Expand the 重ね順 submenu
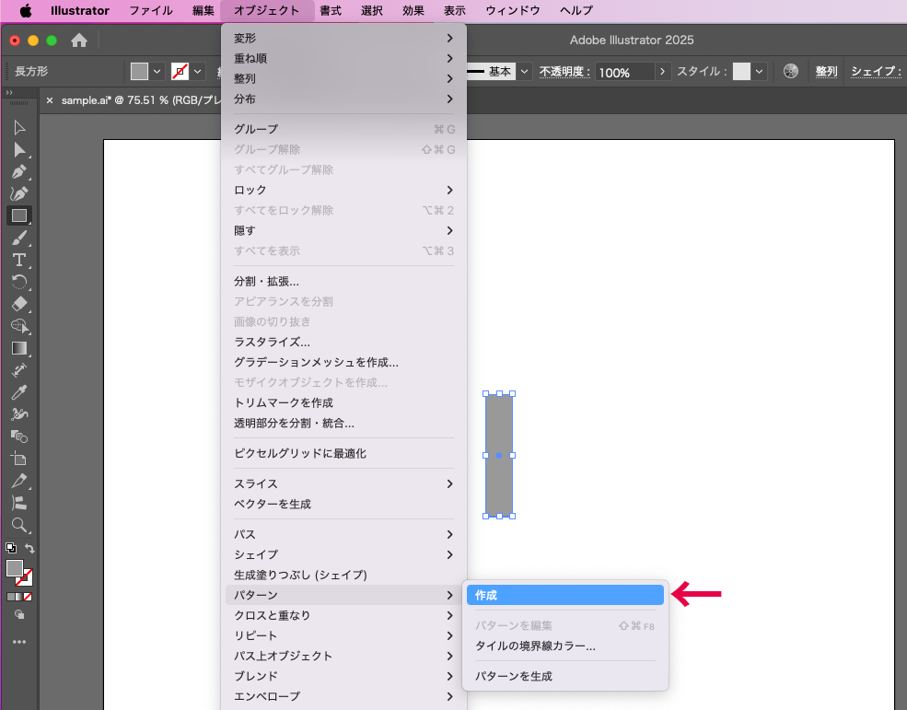The width and height of the screenshot is (907, 710). 343,58
